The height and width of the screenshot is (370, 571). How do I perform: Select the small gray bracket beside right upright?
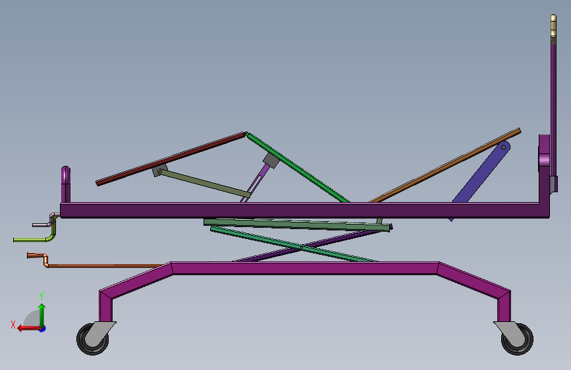coord(553,184)
